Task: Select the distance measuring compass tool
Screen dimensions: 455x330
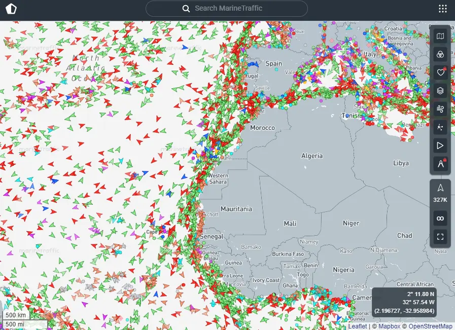Action: 440,164
